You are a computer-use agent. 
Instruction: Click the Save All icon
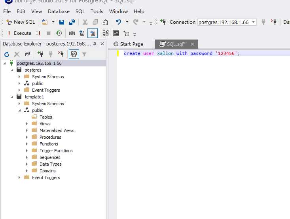point(72,22)
